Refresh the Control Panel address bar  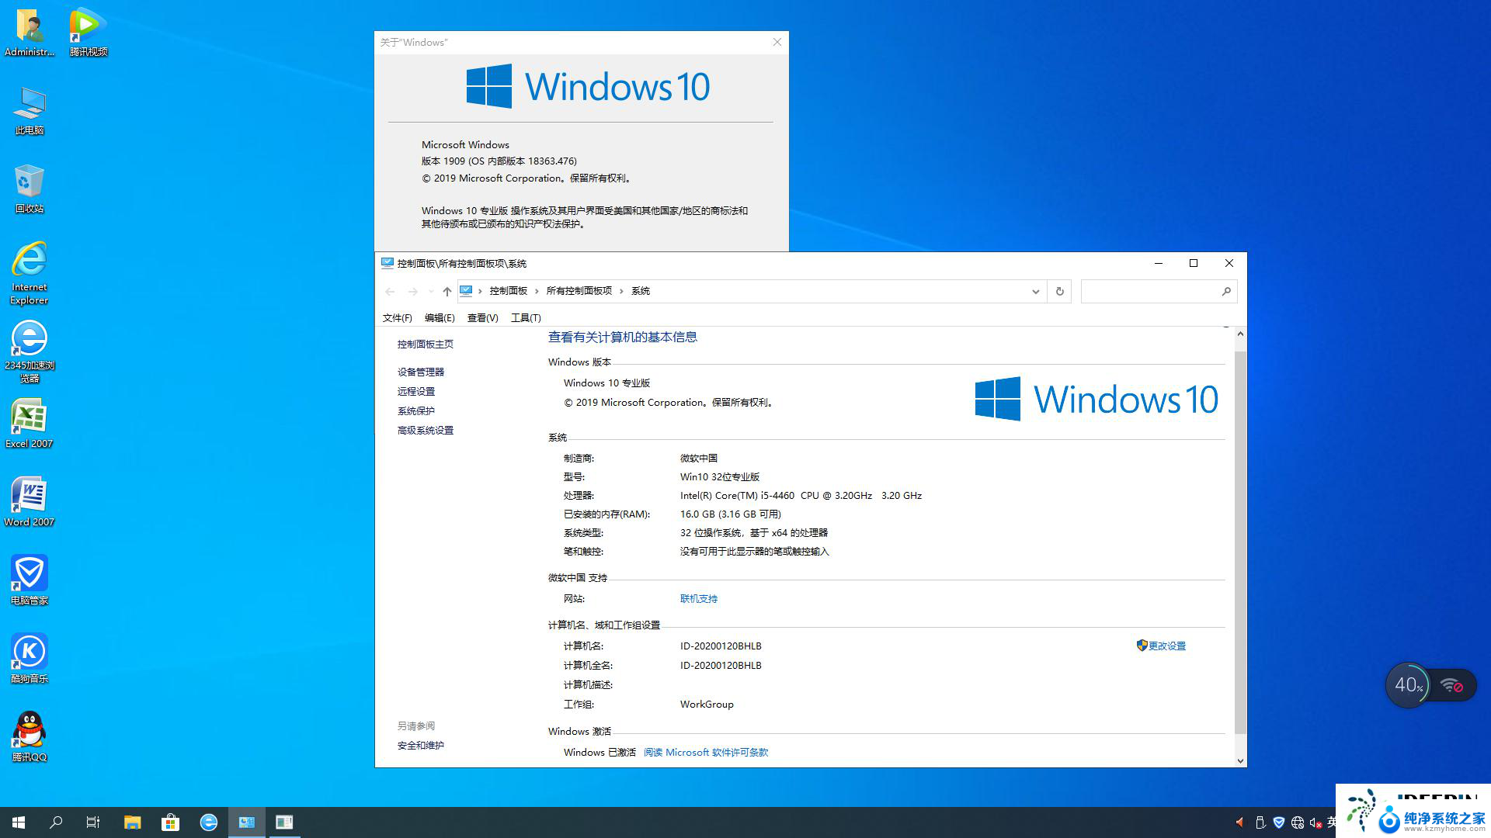tap(1059, 292)
